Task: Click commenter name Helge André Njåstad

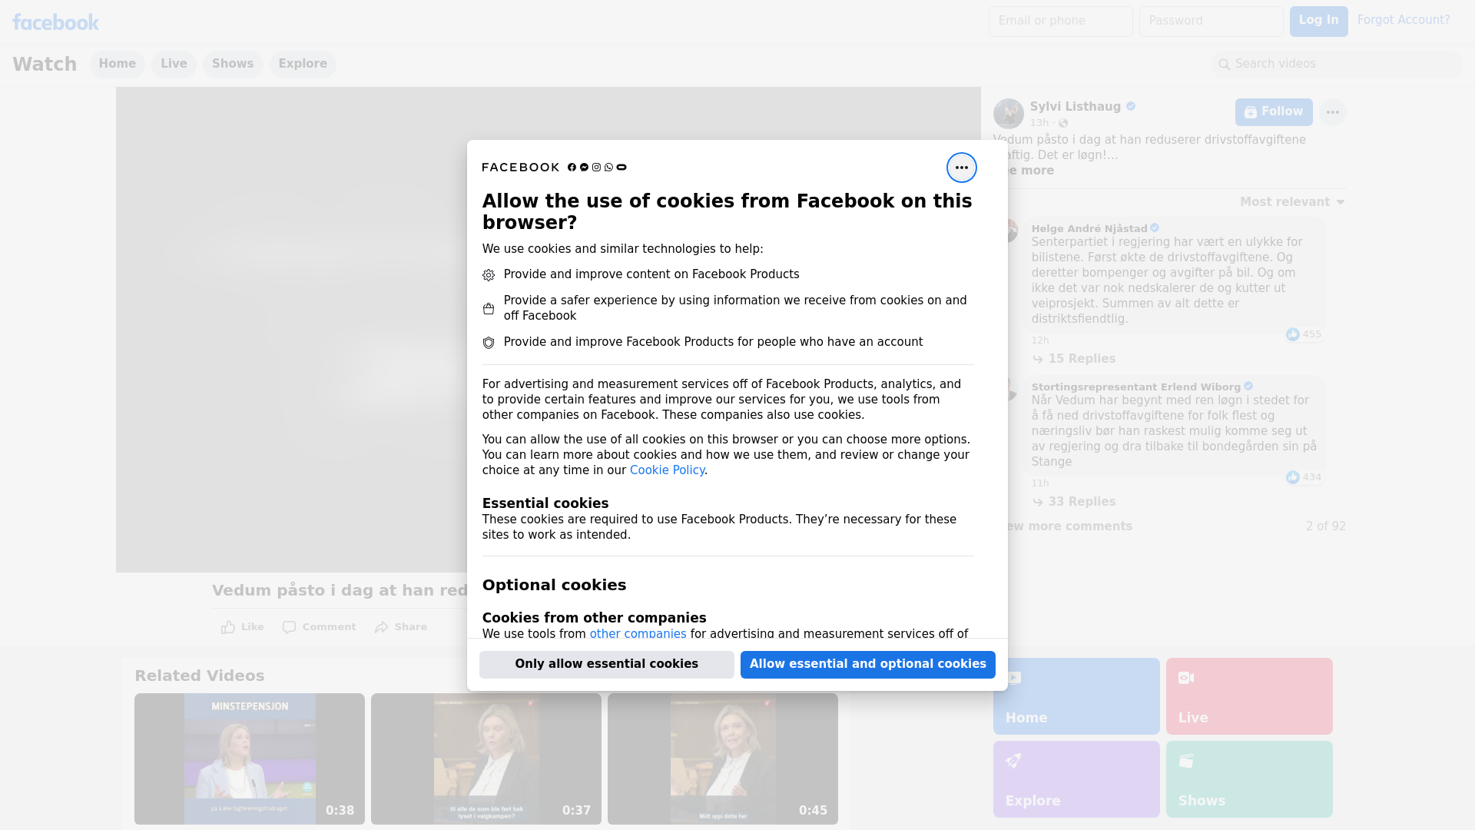Action: pyautogui.click(x=1089, y=229)
